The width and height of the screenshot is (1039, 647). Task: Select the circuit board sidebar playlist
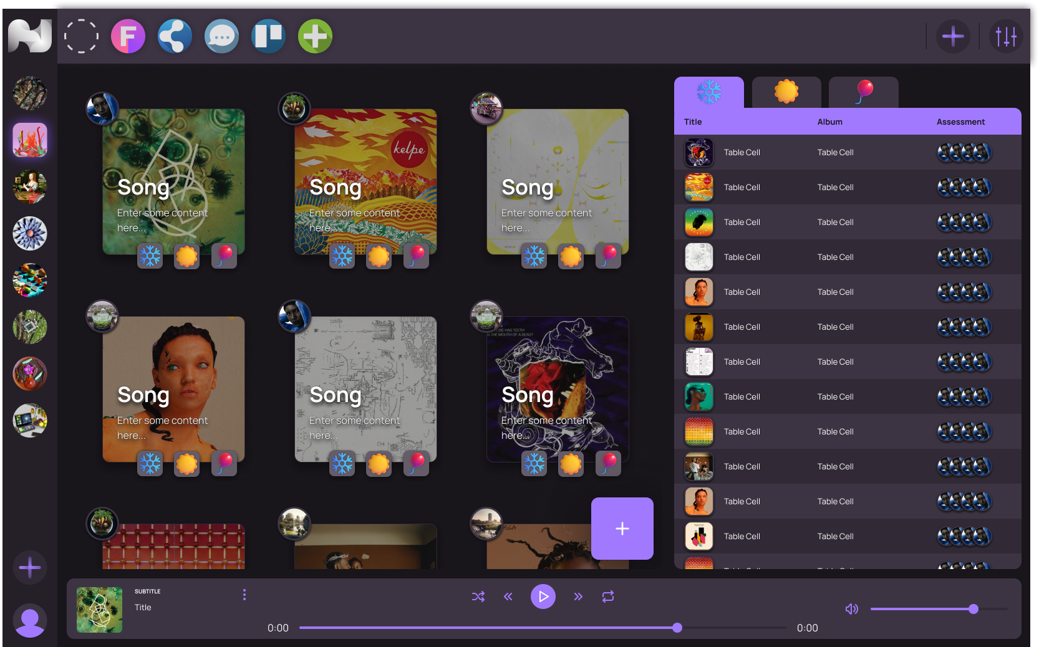(x=30, y=327)
